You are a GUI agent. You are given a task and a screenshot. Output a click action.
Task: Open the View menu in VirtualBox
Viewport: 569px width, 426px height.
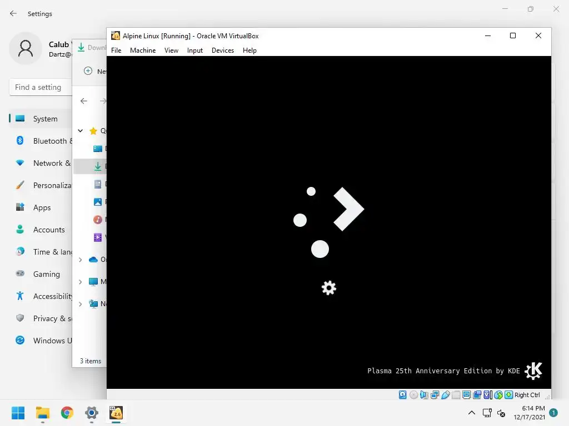click(x=171, y=50)
